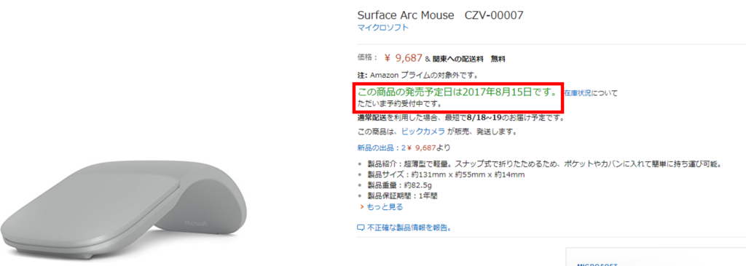
Task: Expand details with the もっと見る link
Action: coord(385,206)
